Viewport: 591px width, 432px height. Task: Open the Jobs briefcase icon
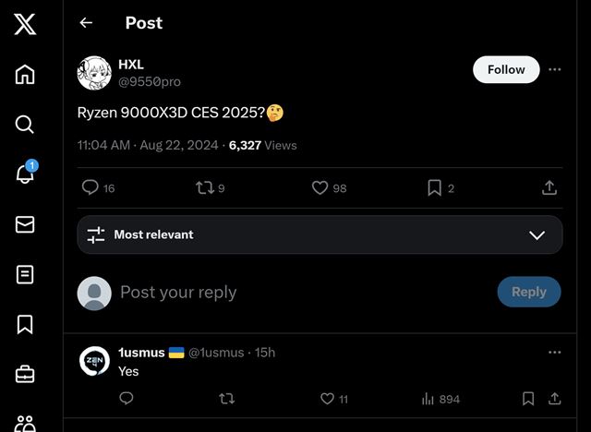(25, 374)
